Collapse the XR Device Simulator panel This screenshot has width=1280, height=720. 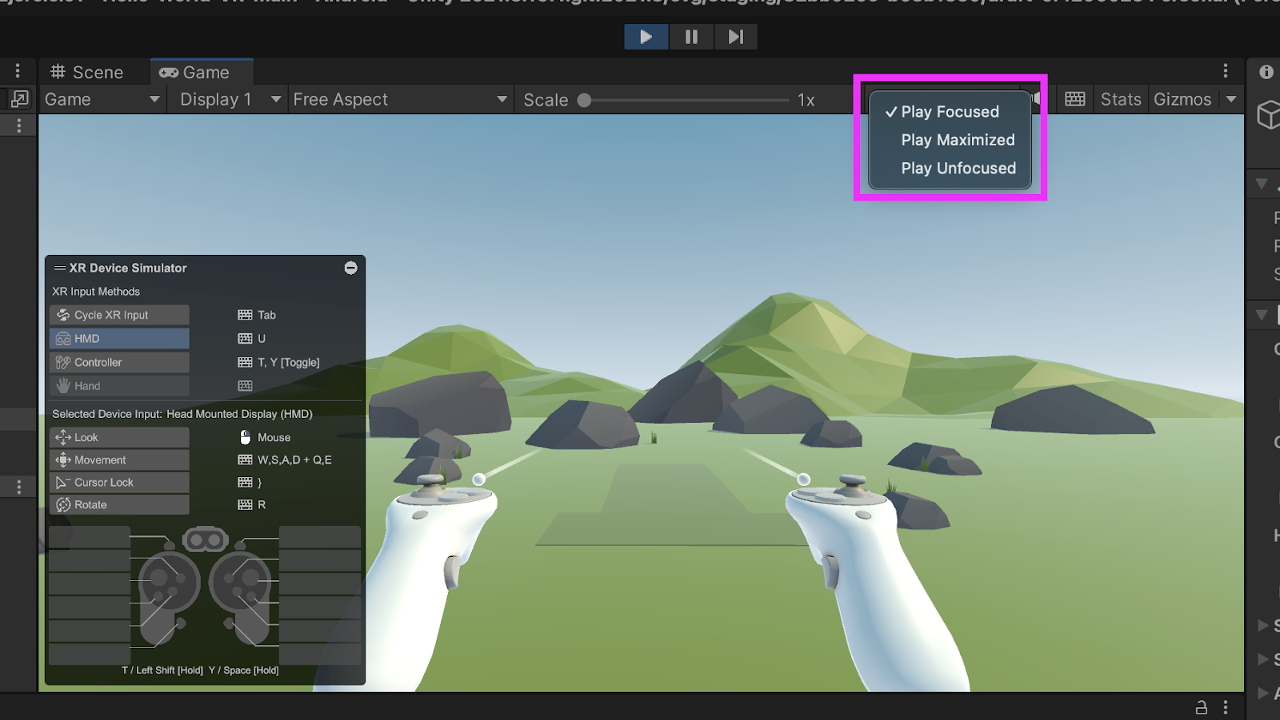(350, 268)
